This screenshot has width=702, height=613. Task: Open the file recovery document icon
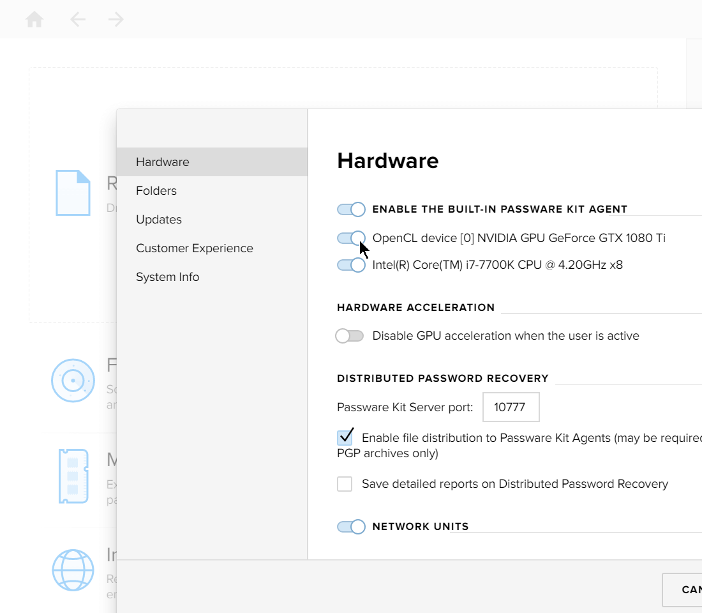73,193
